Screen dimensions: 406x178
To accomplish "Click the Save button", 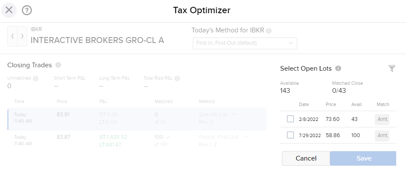I will tap(363, 158).
